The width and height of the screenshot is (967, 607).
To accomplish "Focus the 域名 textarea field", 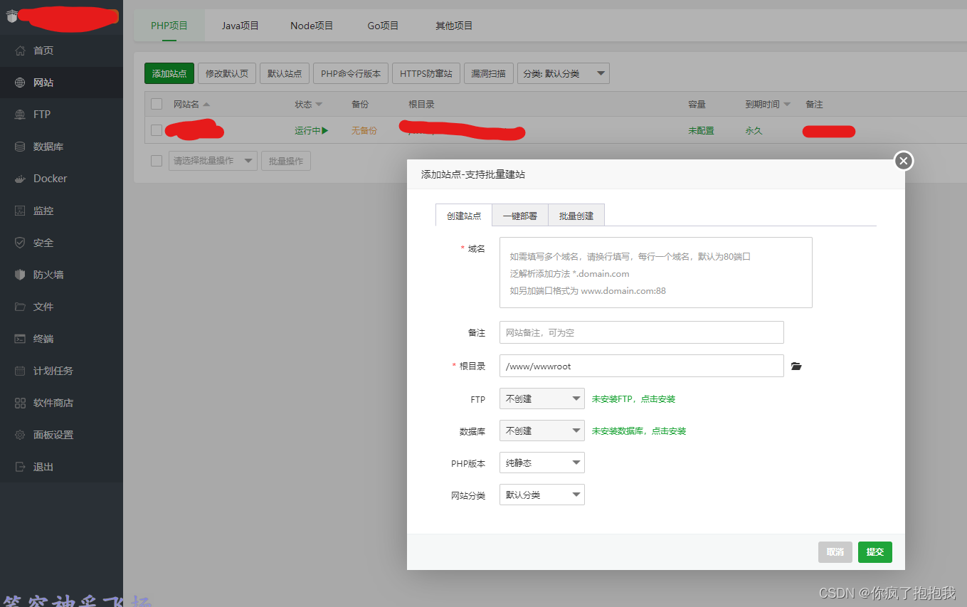I will (656, 273).
